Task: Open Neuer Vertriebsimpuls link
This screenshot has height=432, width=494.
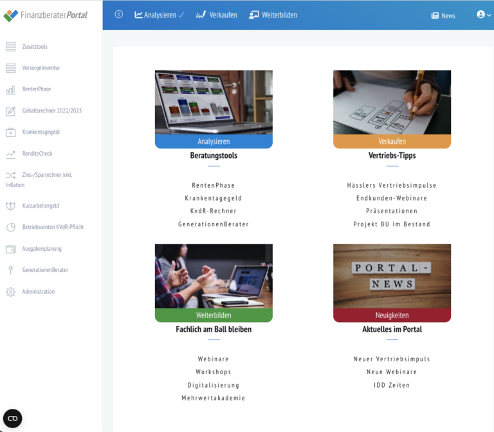Action: [x=392, y=359]
